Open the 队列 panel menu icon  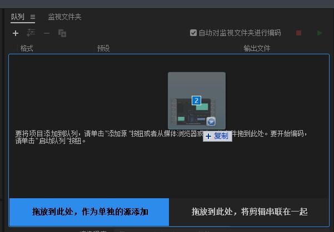click(33, 17)
